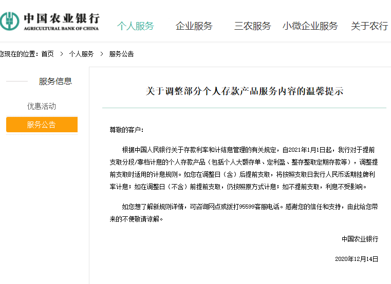The image size is (391, 284).
Task: Click the chevron before 服务公告 breadcrumb
Action: pyautogui.click(x=101, y=54)
